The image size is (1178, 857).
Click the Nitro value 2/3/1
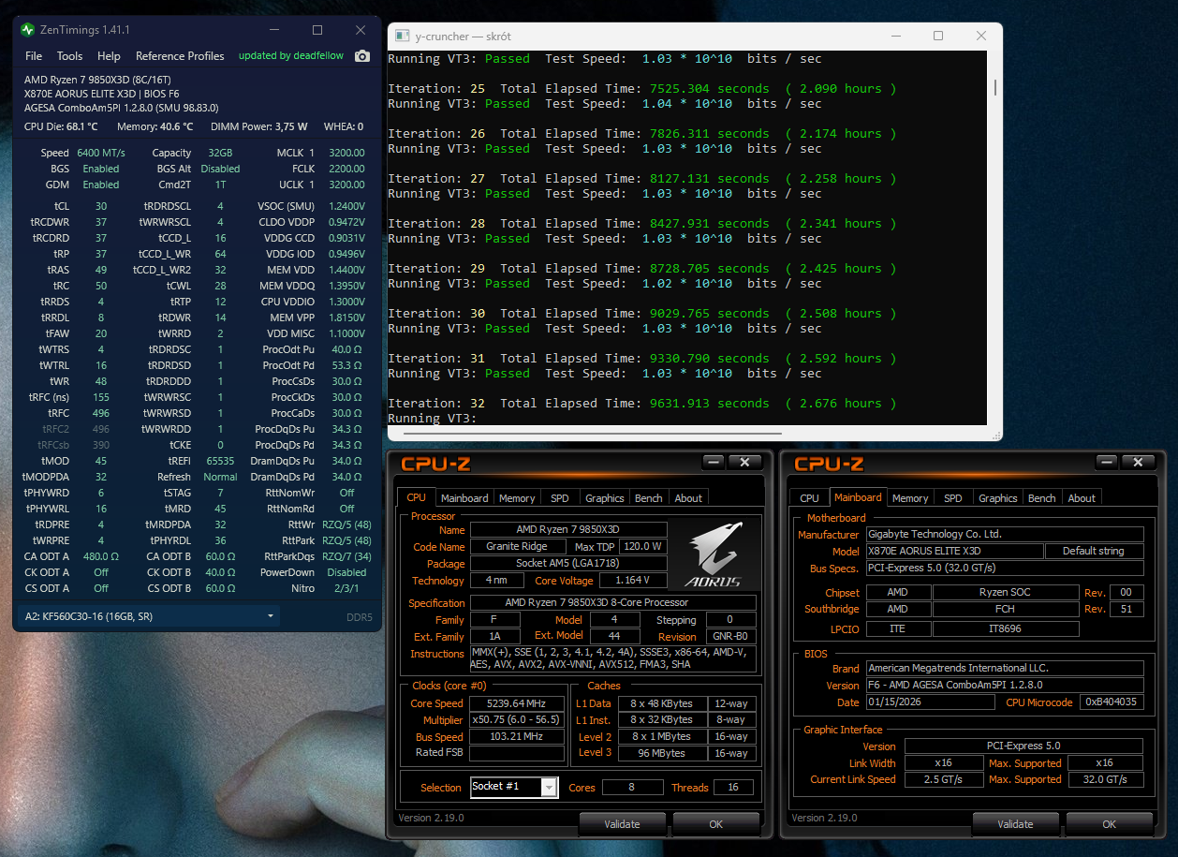coord(346,588)
